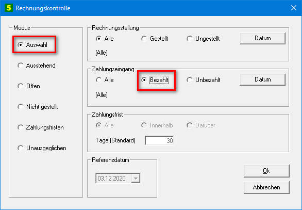The image size is (302, 210).
Task: Confirm with the Ok button
Action: click(266, 171)
